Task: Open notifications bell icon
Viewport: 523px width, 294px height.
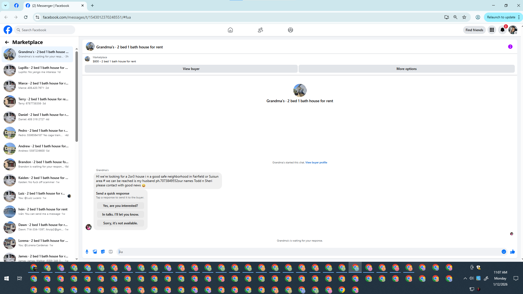Action: click(x=502, y=30)
